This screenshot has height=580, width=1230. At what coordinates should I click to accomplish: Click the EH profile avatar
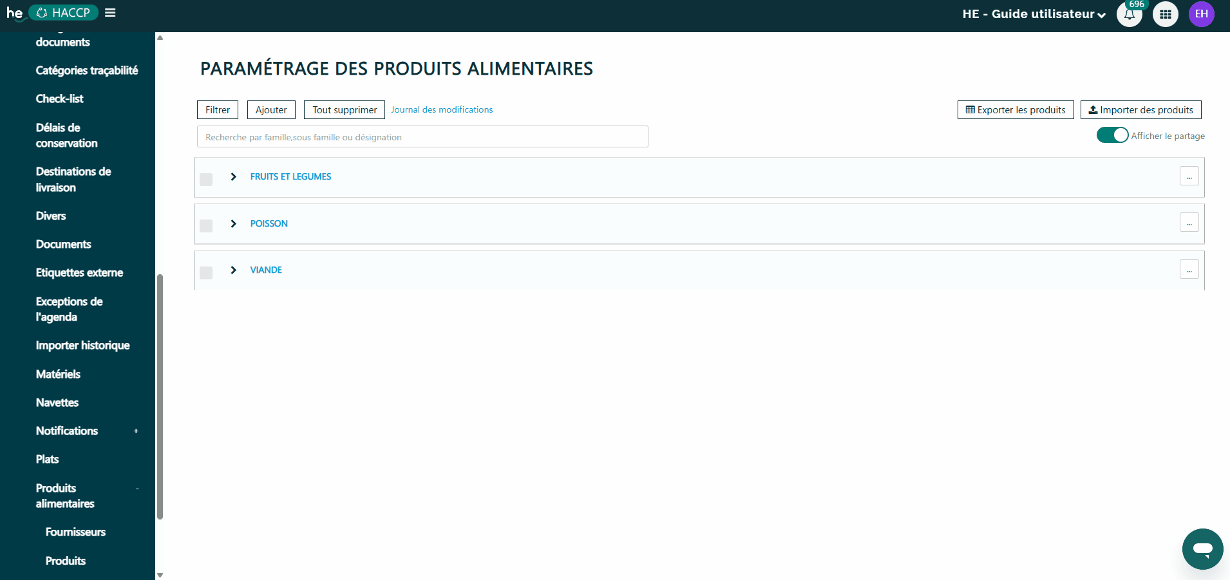point(1201,14)
